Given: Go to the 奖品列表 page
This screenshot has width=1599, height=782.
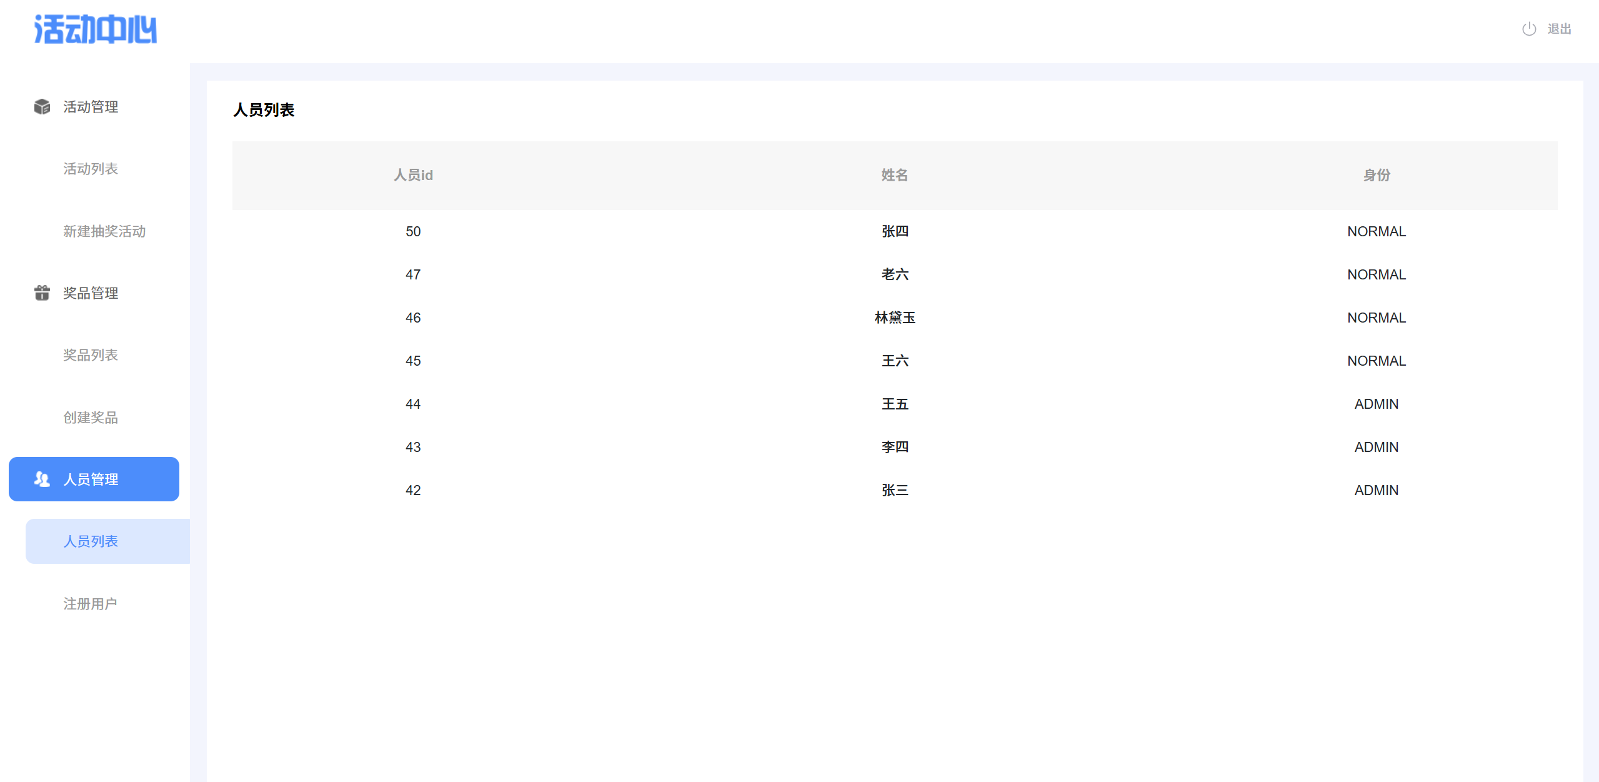Looking at the screenshot, I should 91,355.
